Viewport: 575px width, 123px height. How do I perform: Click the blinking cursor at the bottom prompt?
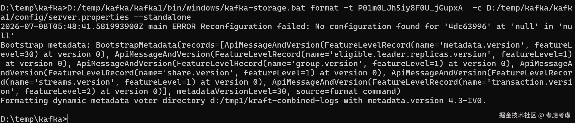click(x=67, y=119)
